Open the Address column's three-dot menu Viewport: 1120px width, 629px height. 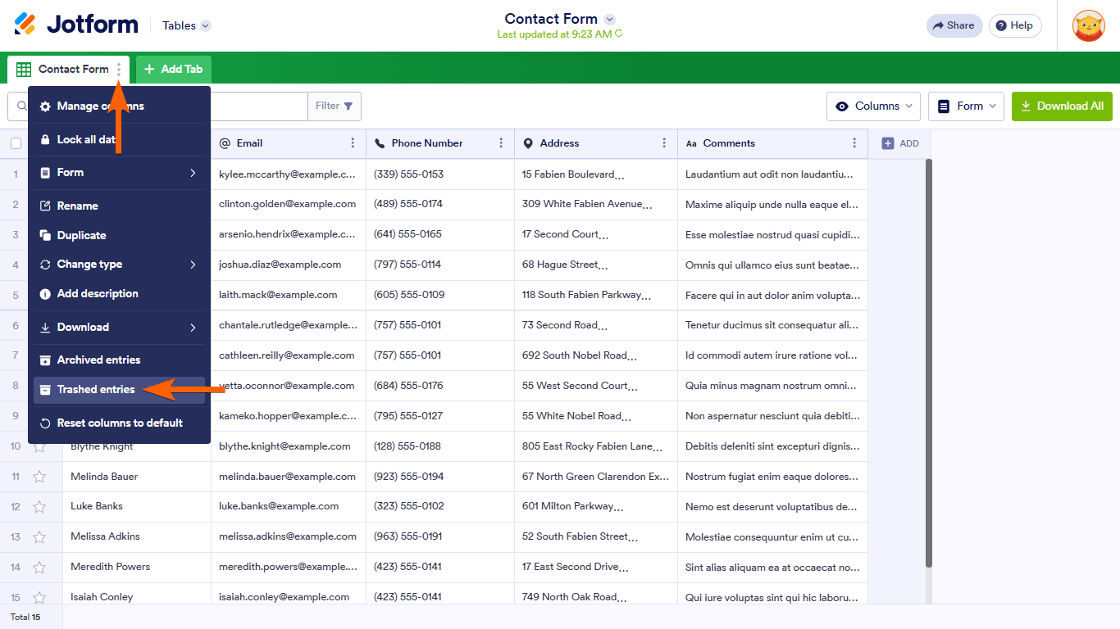pyautogui.click(x=663, y=143)
